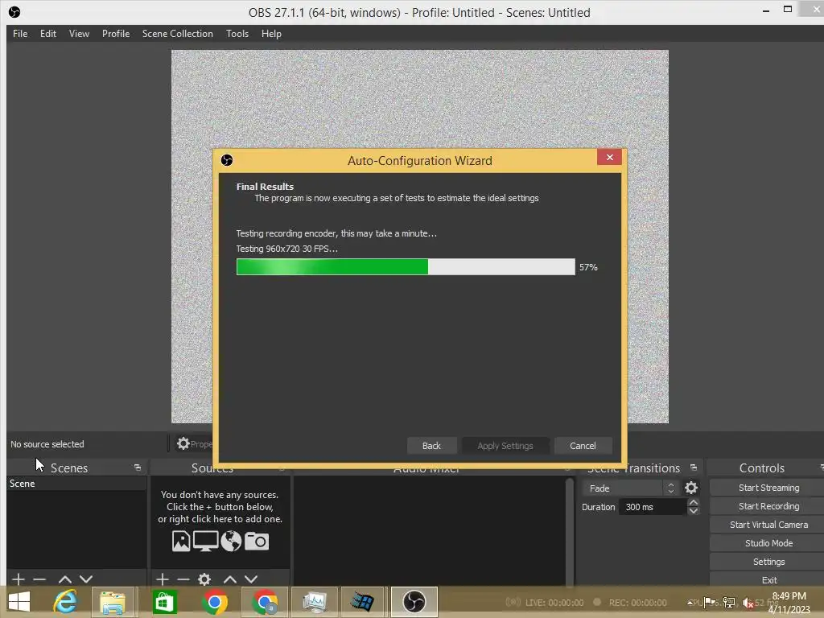Click the encoder test progress bar
The height and width of the screenshot is (618, 824).
[x=406, y=267]
